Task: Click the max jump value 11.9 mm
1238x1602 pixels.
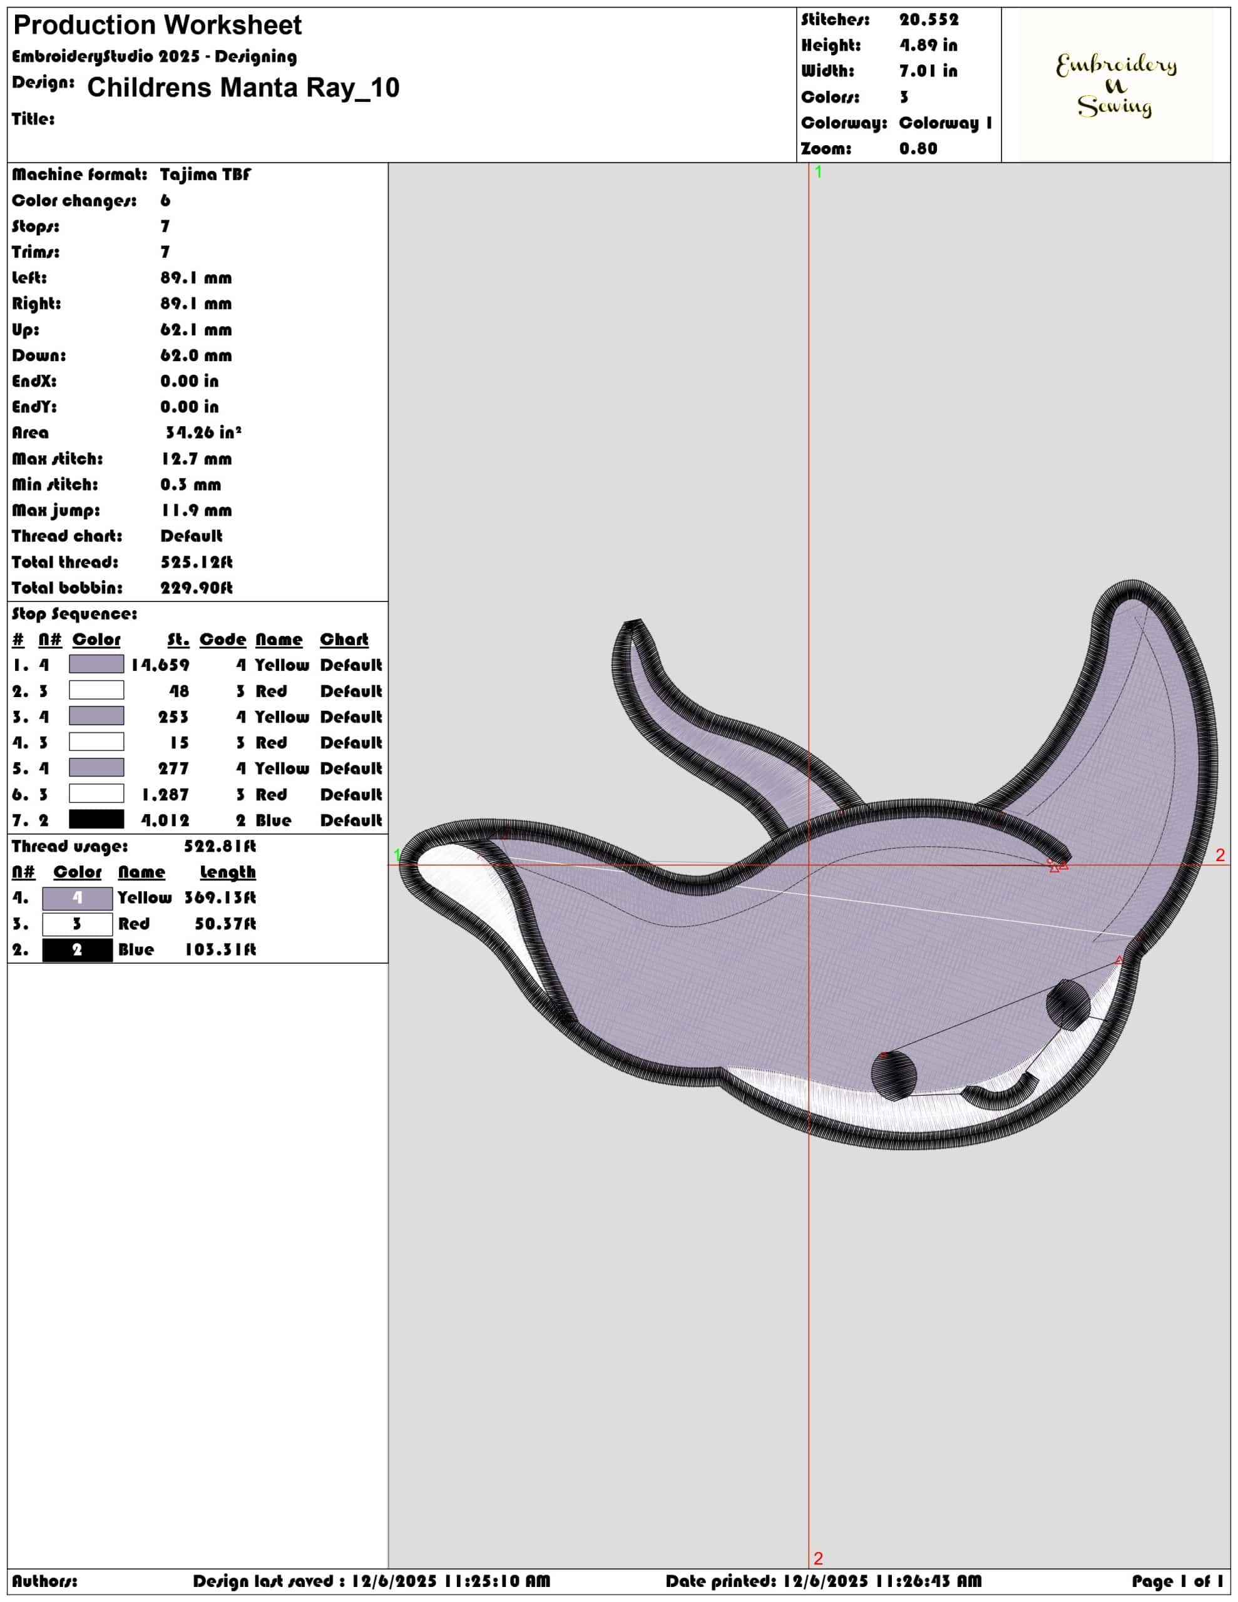Action: pos(196,510)
